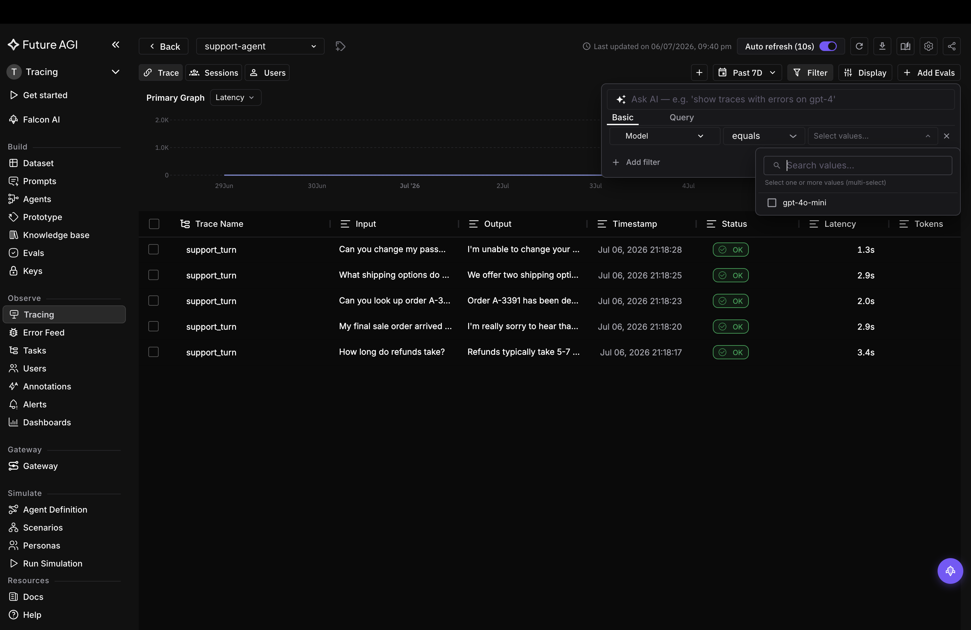The height and width of the screenshot is (630, 971).
Task: Open Gateway in the sidebar
Action: click(x=40, y=465)
